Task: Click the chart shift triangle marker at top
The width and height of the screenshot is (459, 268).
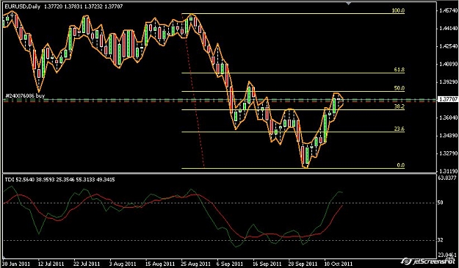Action: (x=348, y=4)
